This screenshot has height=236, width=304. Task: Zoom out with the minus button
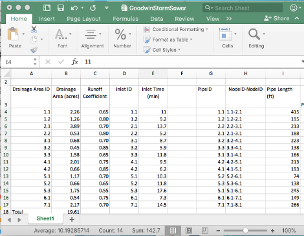(218, 231)
